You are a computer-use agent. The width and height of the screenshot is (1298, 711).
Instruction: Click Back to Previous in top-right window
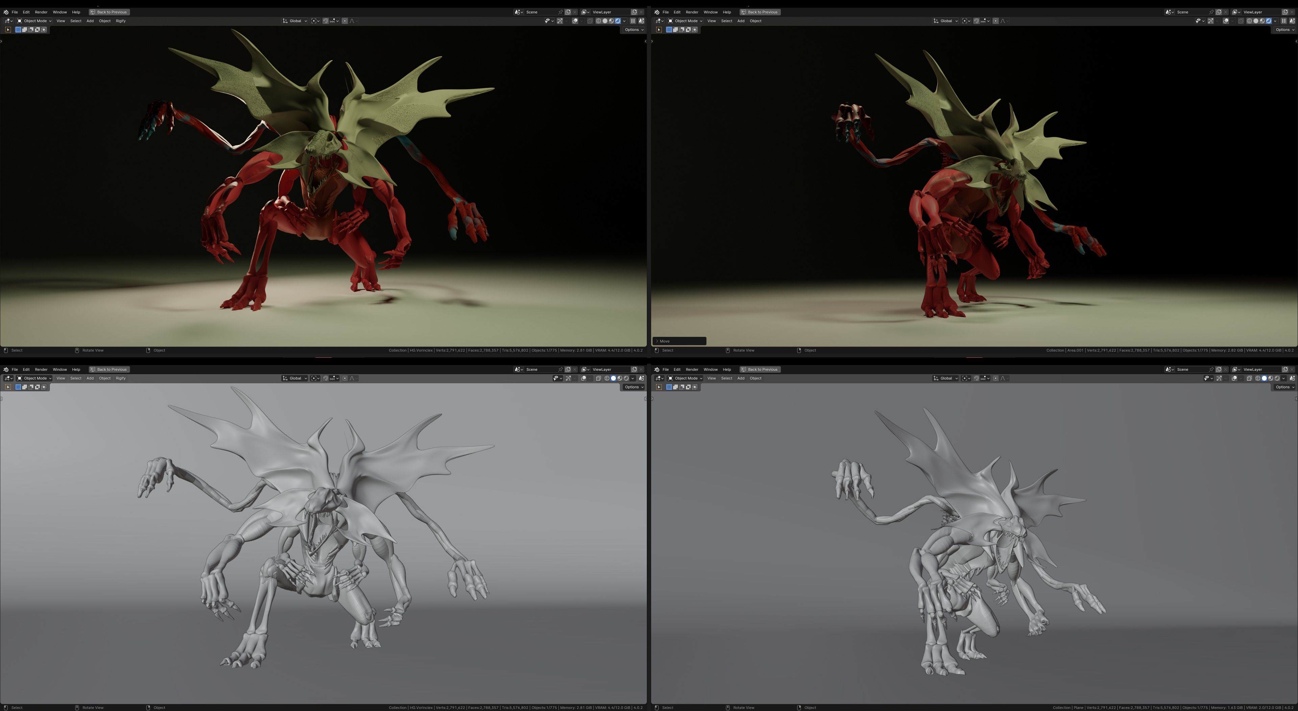point(760,12)
